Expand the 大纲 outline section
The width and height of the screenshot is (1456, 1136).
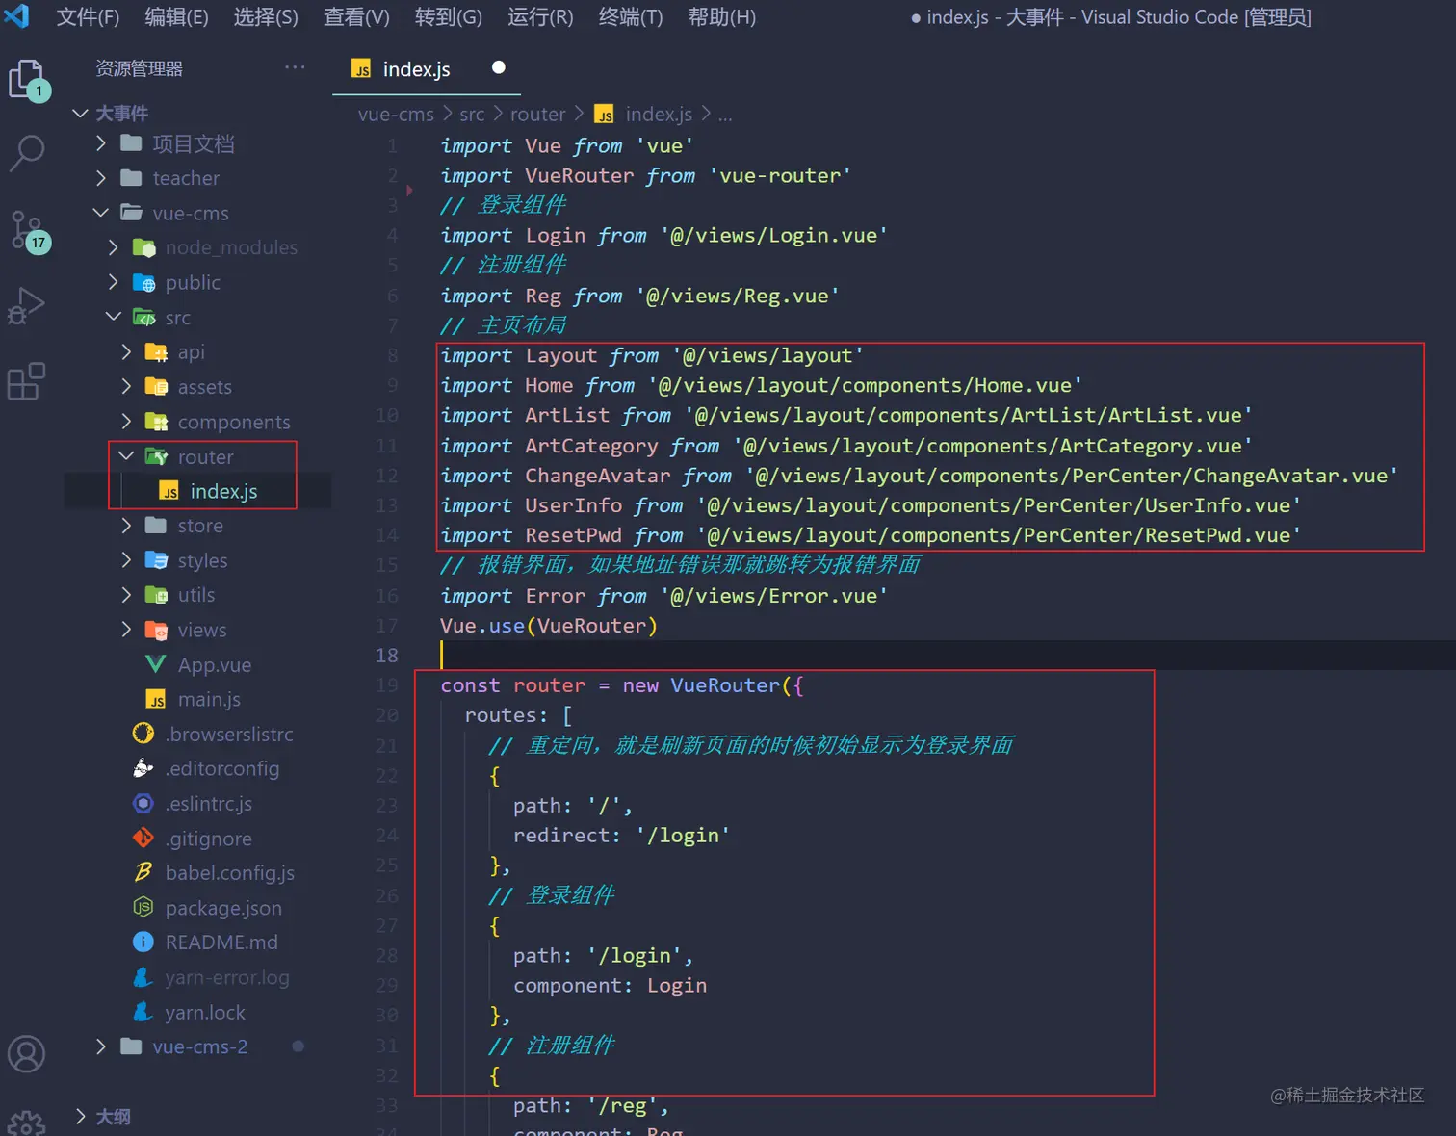(x=81, y=1116)
